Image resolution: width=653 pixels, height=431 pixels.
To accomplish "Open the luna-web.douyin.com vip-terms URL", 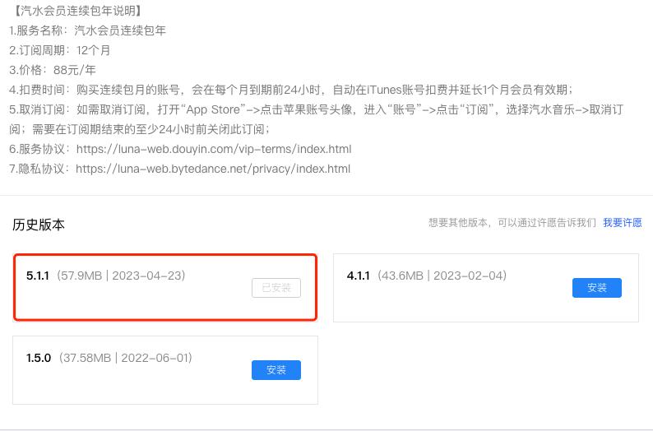I will (x=214, y=149).
